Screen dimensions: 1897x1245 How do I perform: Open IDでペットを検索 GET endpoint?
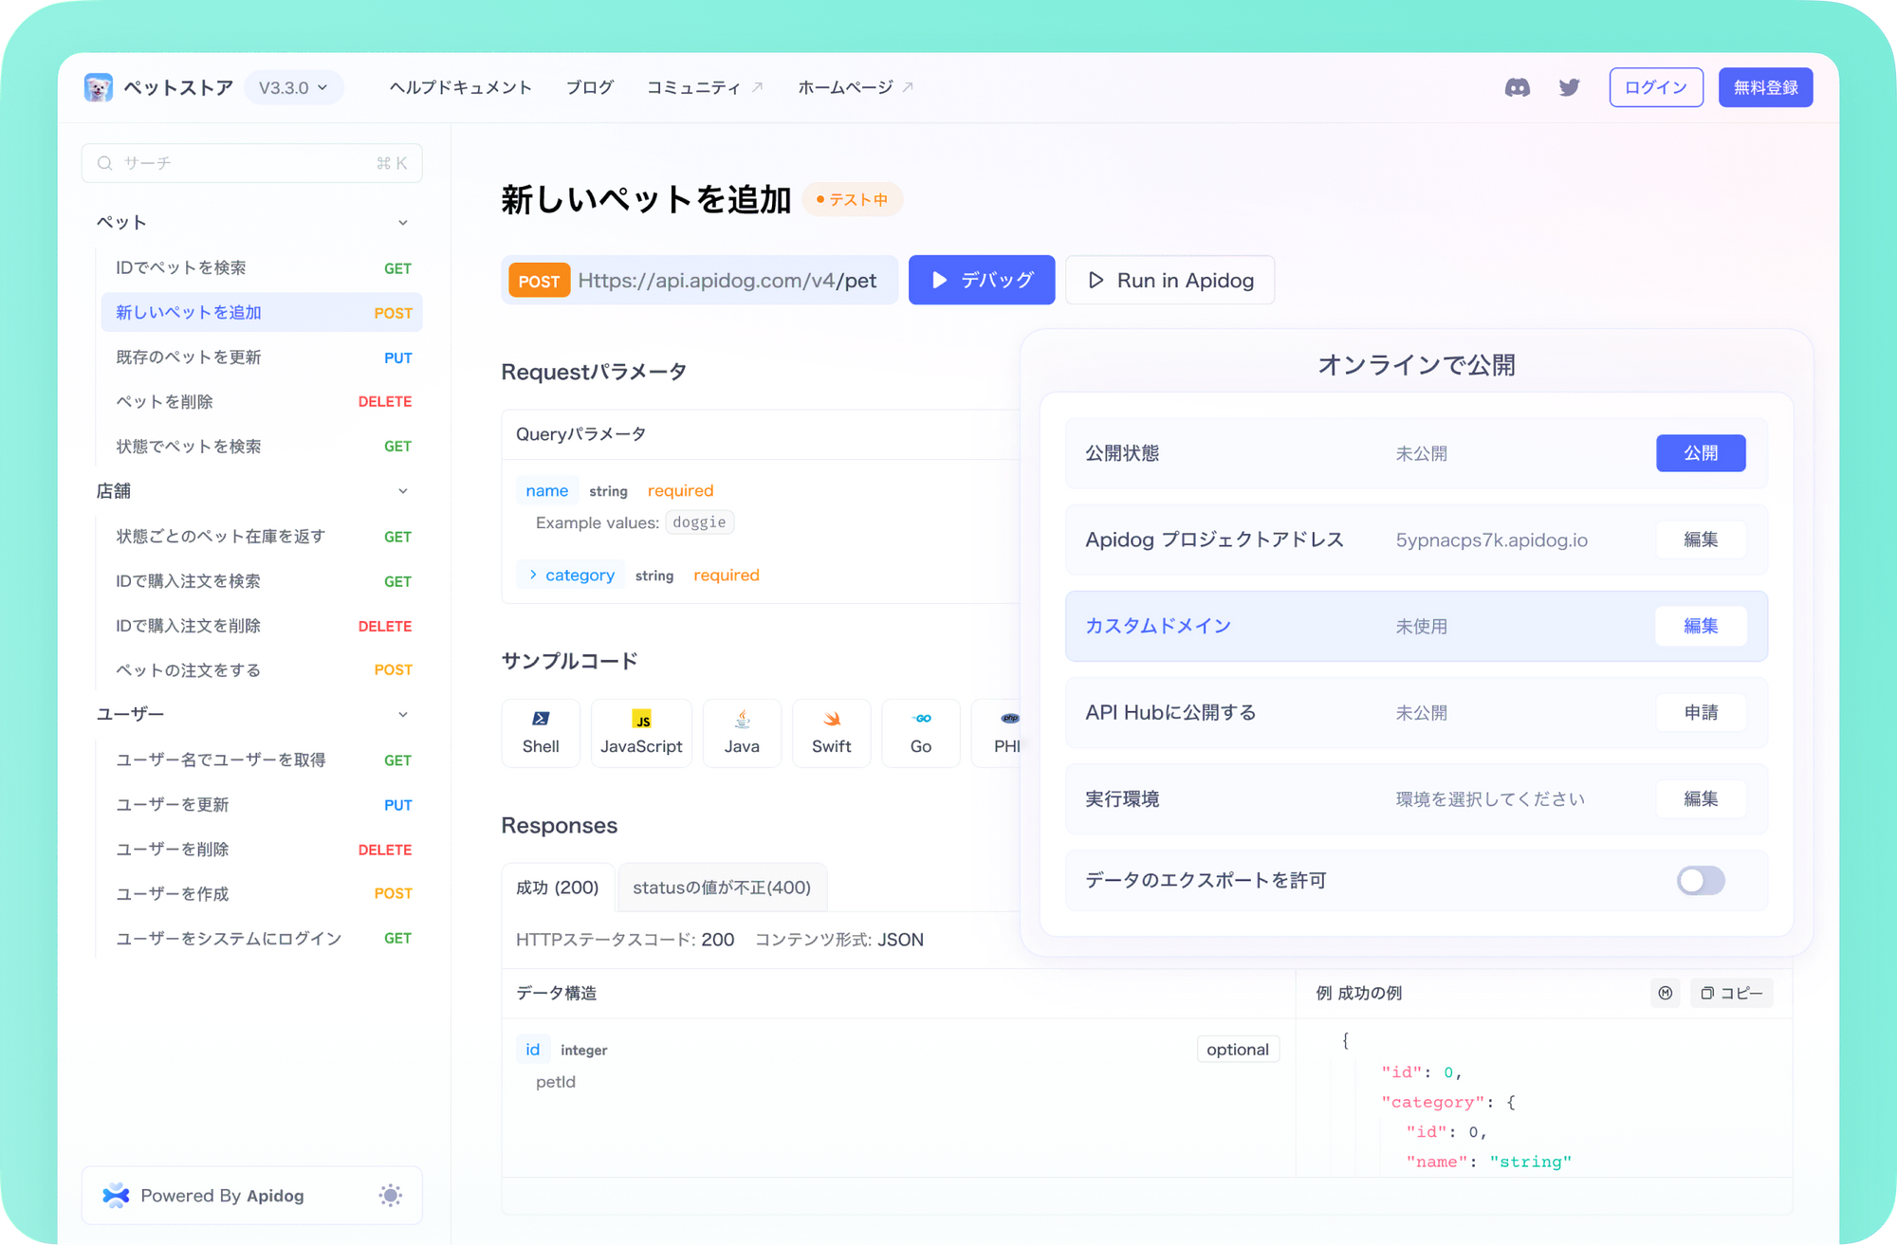(262, 268)
